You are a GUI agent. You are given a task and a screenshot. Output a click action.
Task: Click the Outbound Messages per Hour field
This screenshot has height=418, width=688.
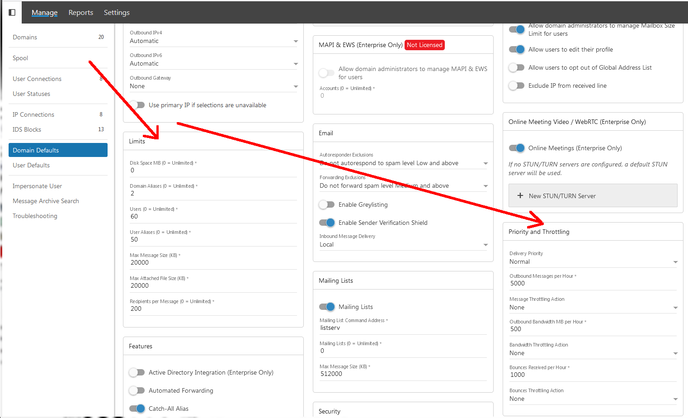592,283
